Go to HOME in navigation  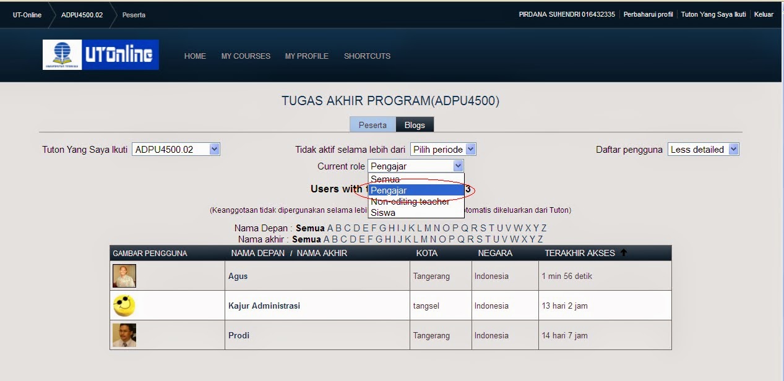(x=195, y=56)
